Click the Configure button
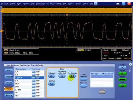 9,76
